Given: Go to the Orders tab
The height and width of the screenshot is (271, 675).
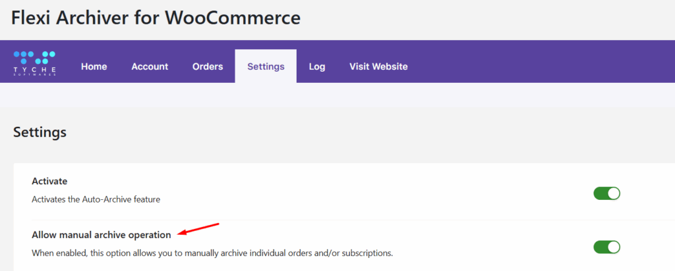Looking at the screenshot, I should pyautogui.click(x=208, y=66).
